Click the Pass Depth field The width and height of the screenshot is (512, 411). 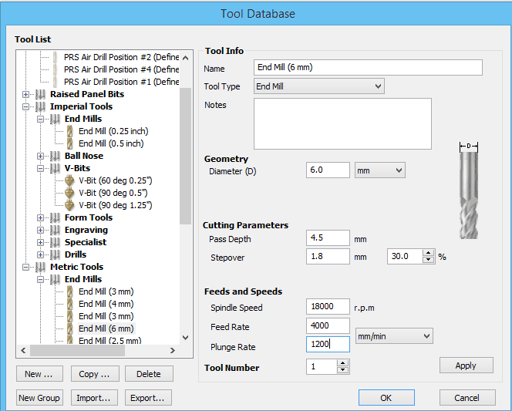click(x=328, y=238)
